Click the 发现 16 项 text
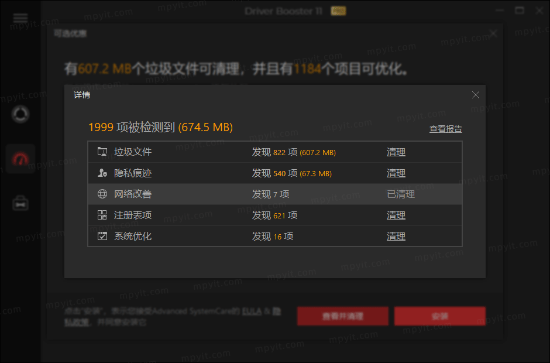Screen dimensions: 550x363 [x=273, y=237]
